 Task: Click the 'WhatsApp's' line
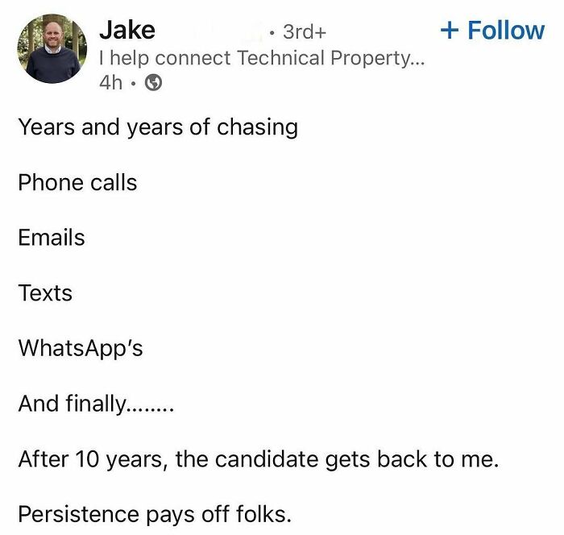tap(81, 348)
